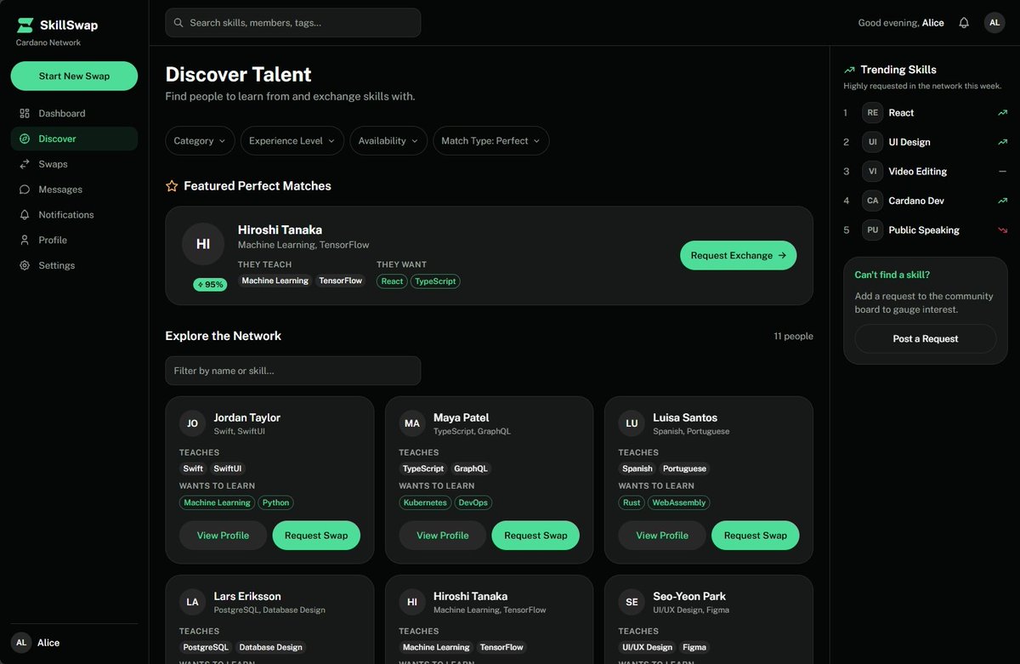View Profile of Maya Patel
Viewport: 1020px width, 664px height.
click(x=443, y=536)
